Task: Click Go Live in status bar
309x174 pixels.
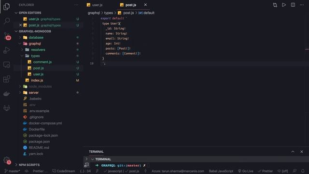Action: point(246,171)
